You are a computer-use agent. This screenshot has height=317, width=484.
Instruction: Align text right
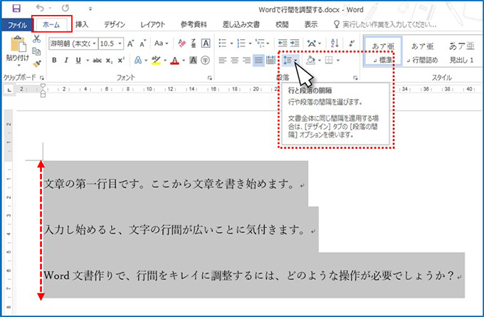pos(247,61)
